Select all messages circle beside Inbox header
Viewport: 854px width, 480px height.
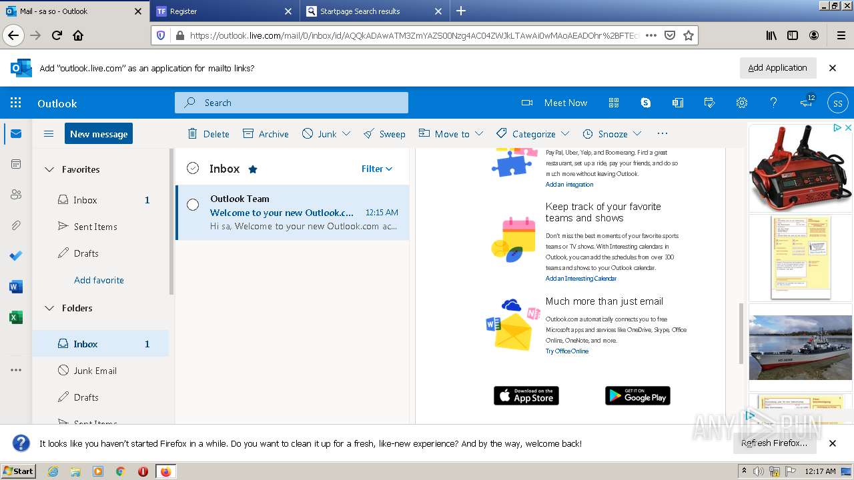pos(193,169)
